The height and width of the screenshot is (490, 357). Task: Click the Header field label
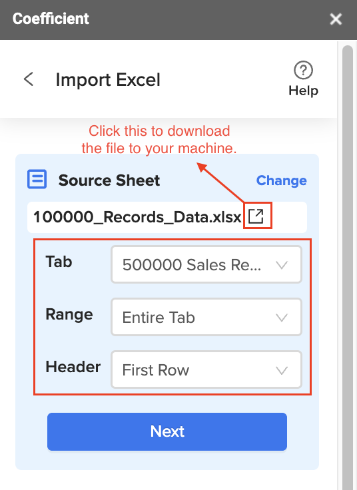[x=73, y=367]
